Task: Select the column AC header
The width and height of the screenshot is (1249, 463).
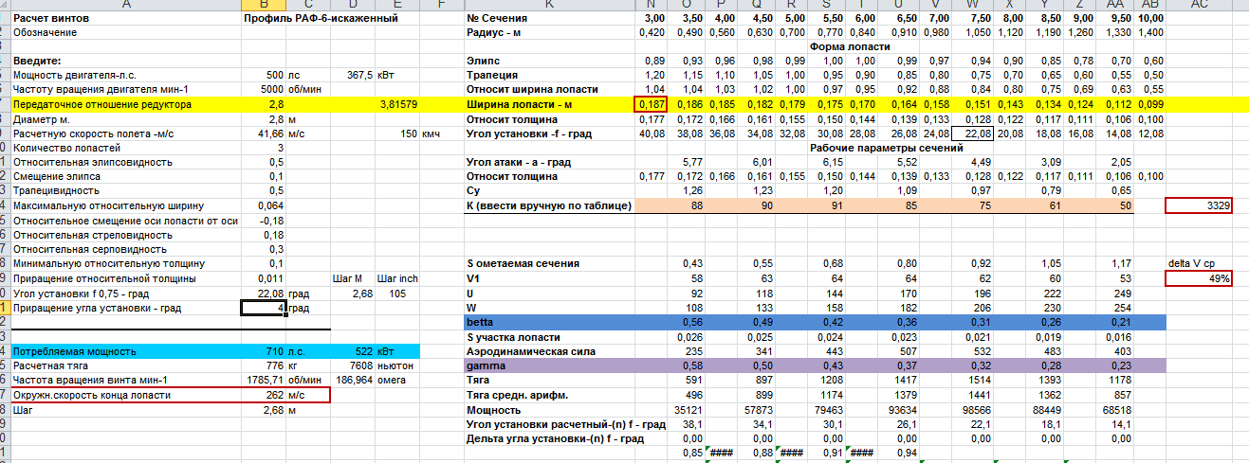Action: (1198, 6)
